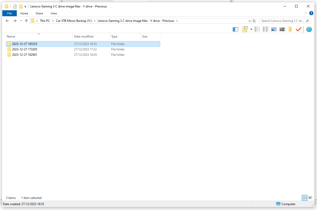
Task: Expand the ribbon with the chevron
Action: coord(306,13)
